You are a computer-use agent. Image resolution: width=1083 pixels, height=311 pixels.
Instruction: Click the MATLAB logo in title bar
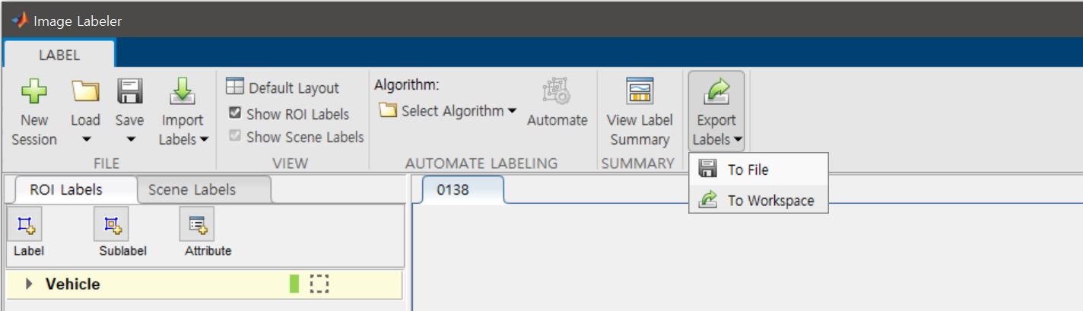coord(19,21)
